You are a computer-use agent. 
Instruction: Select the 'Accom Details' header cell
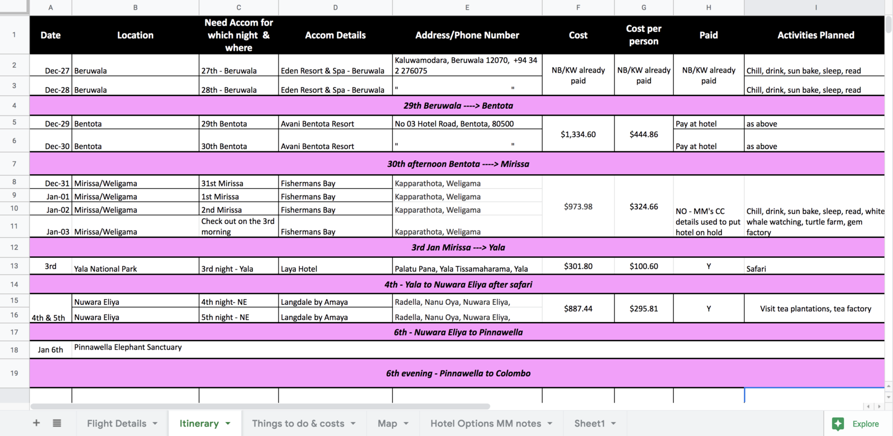[x=335, y=35]
